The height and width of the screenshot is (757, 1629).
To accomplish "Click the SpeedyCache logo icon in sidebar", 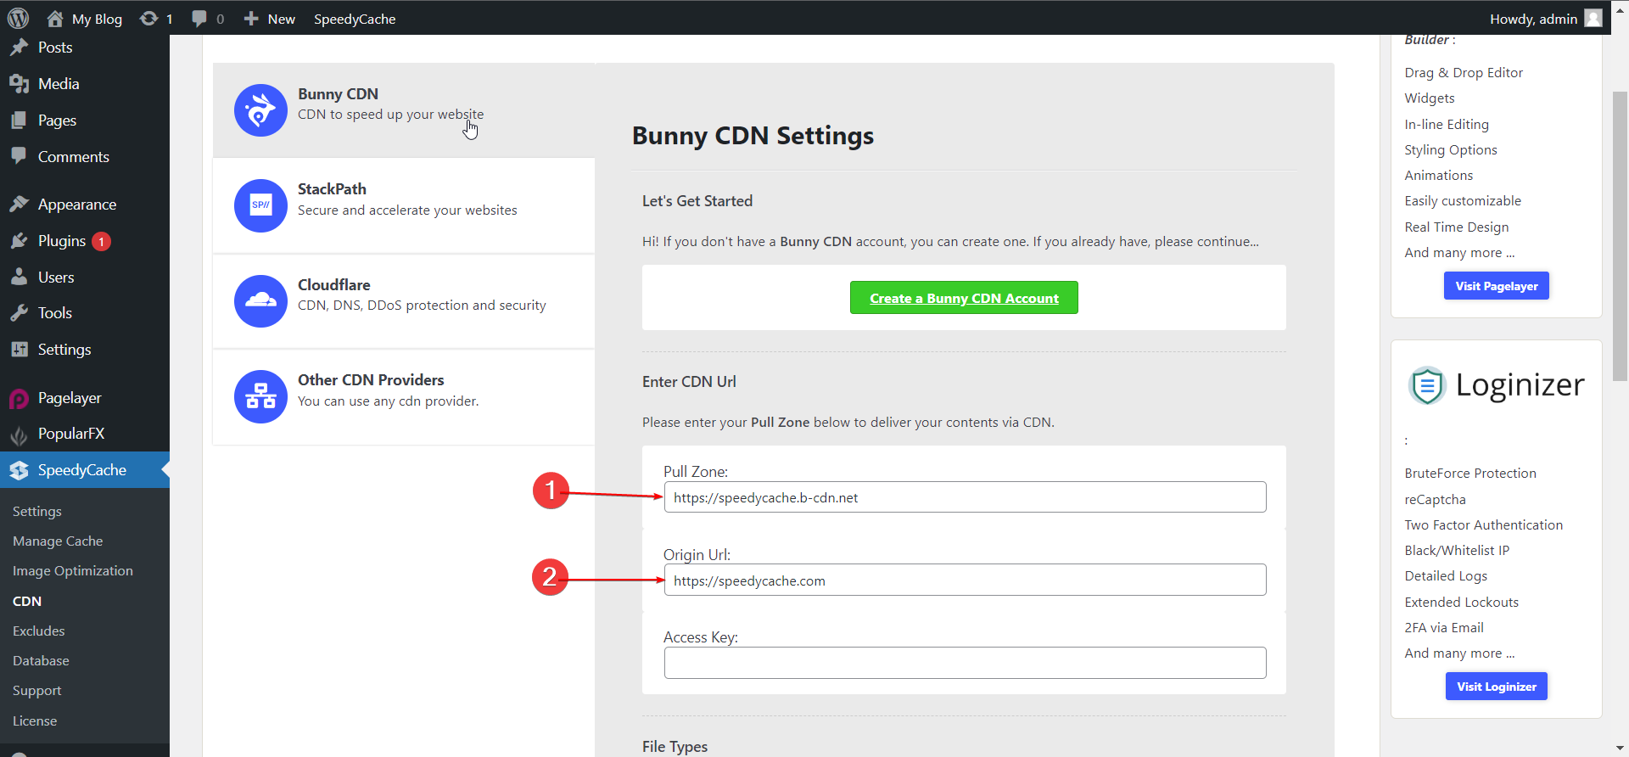I will click(19, 470).
